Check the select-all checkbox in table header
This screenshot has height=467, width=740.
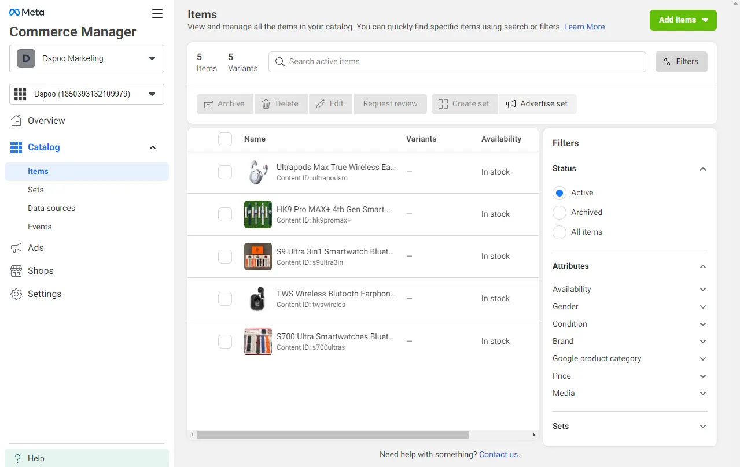click(225, 139)
